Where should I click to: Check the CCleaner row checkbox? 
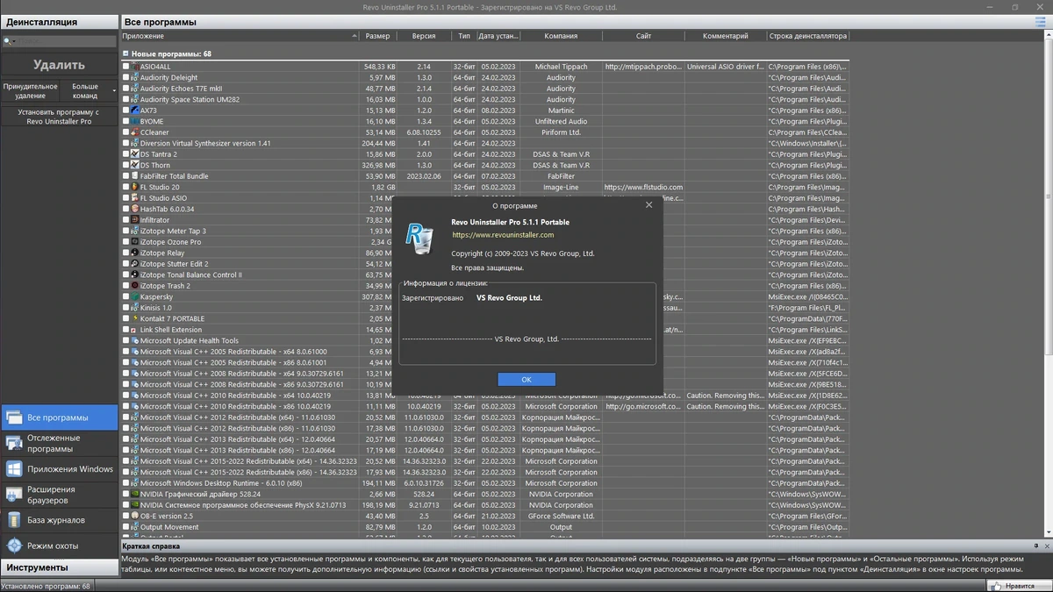tap(125, 132)
